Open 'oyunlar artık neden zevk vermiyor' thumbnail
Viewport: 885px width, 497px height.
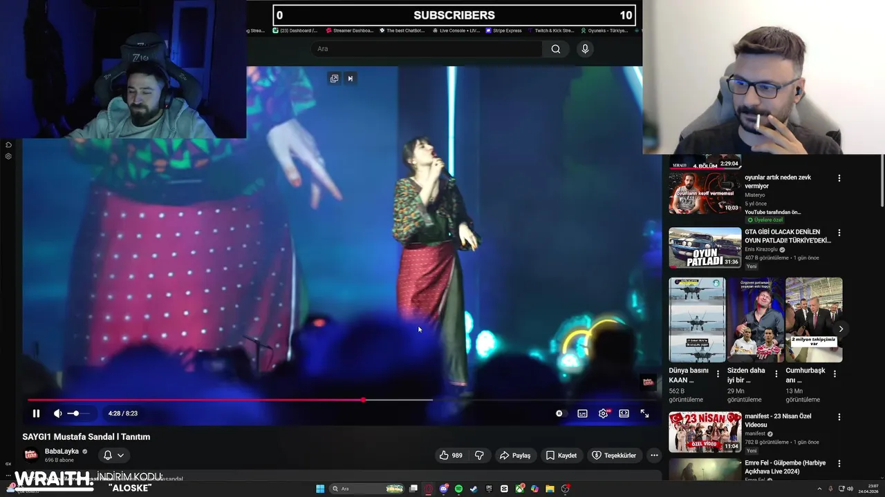point(705,193)
